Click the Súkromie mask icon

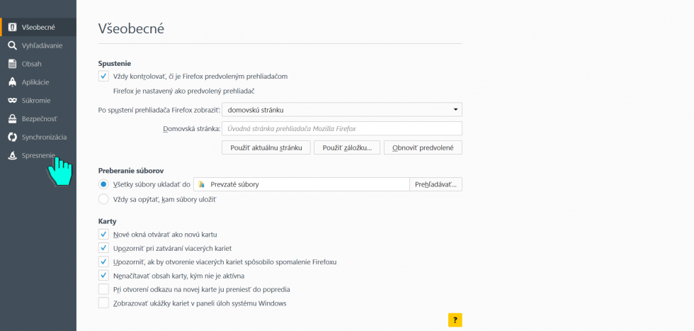13,101
